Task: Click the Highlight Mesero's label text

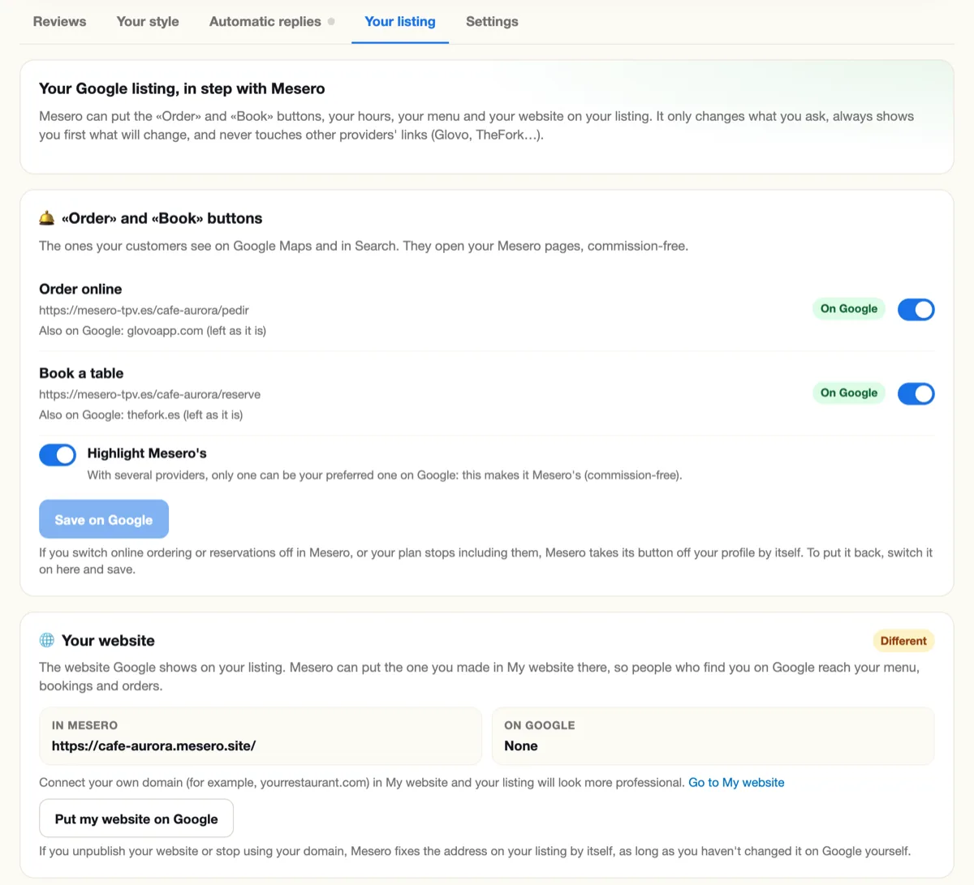Action: [x=147, y=453]
